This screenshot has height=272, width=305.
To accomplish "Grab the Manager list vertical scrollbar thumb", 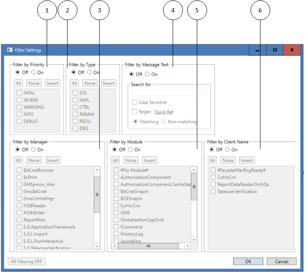I will coord(97,194).
